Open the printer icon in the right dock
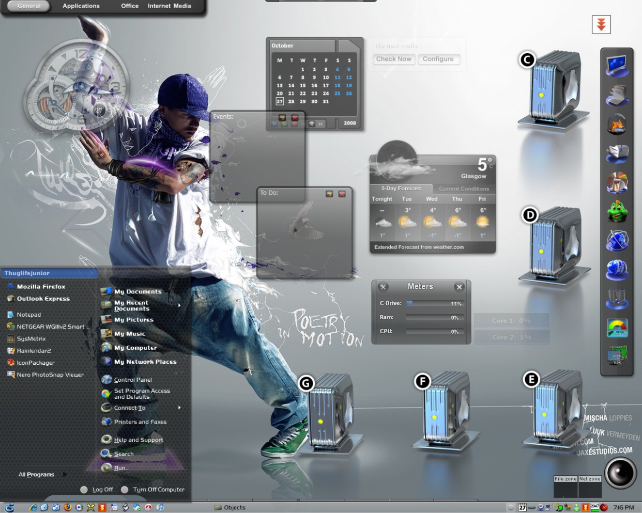 pos(617,153)
